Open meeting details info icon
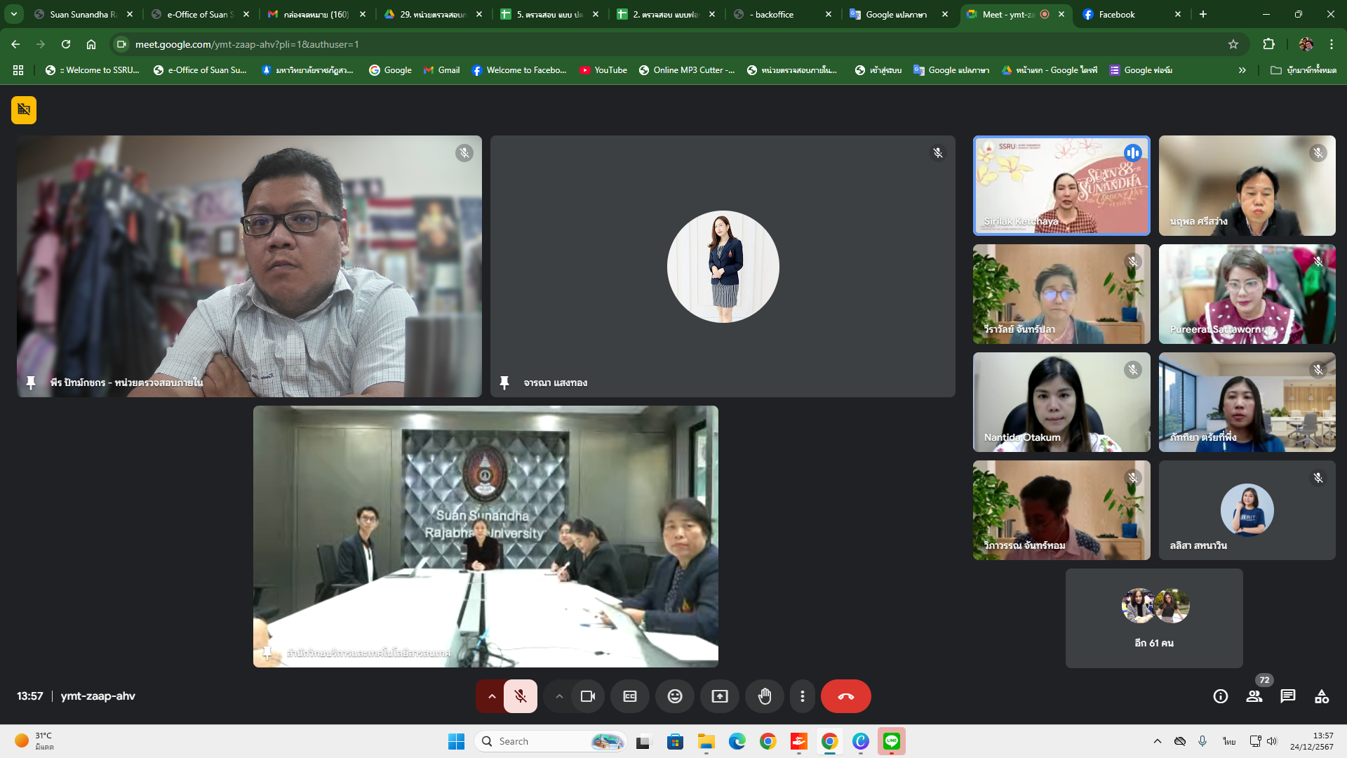1347x758 pixels. [x=1220, y=696]
